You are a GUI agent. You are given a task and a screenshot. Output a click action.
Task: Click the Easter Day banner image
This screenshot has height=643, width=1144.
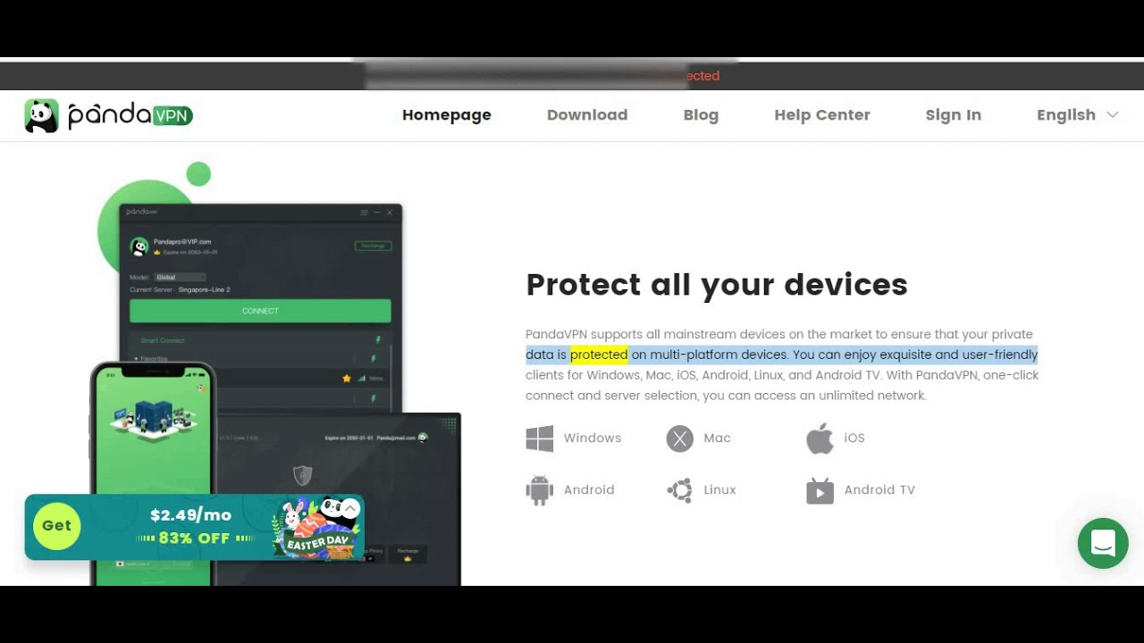pos(316,529)
